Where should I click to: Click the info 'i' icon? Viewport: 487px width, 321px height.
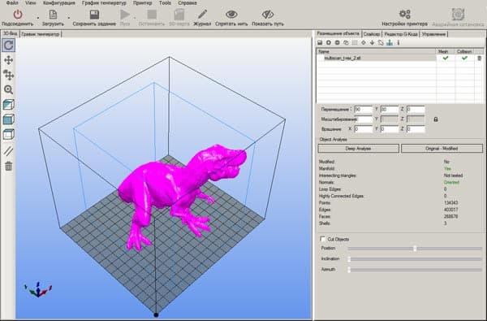(x=399, y=42)
